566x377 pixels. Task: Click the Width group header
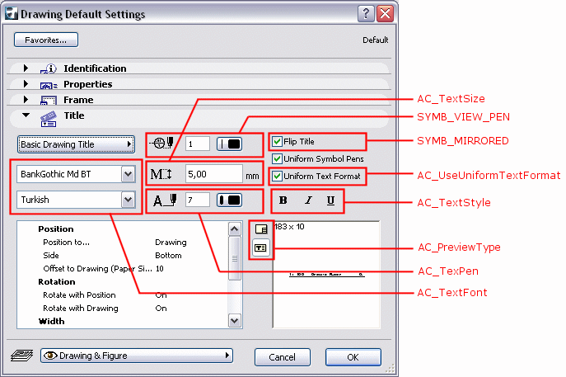click(52, 322)
